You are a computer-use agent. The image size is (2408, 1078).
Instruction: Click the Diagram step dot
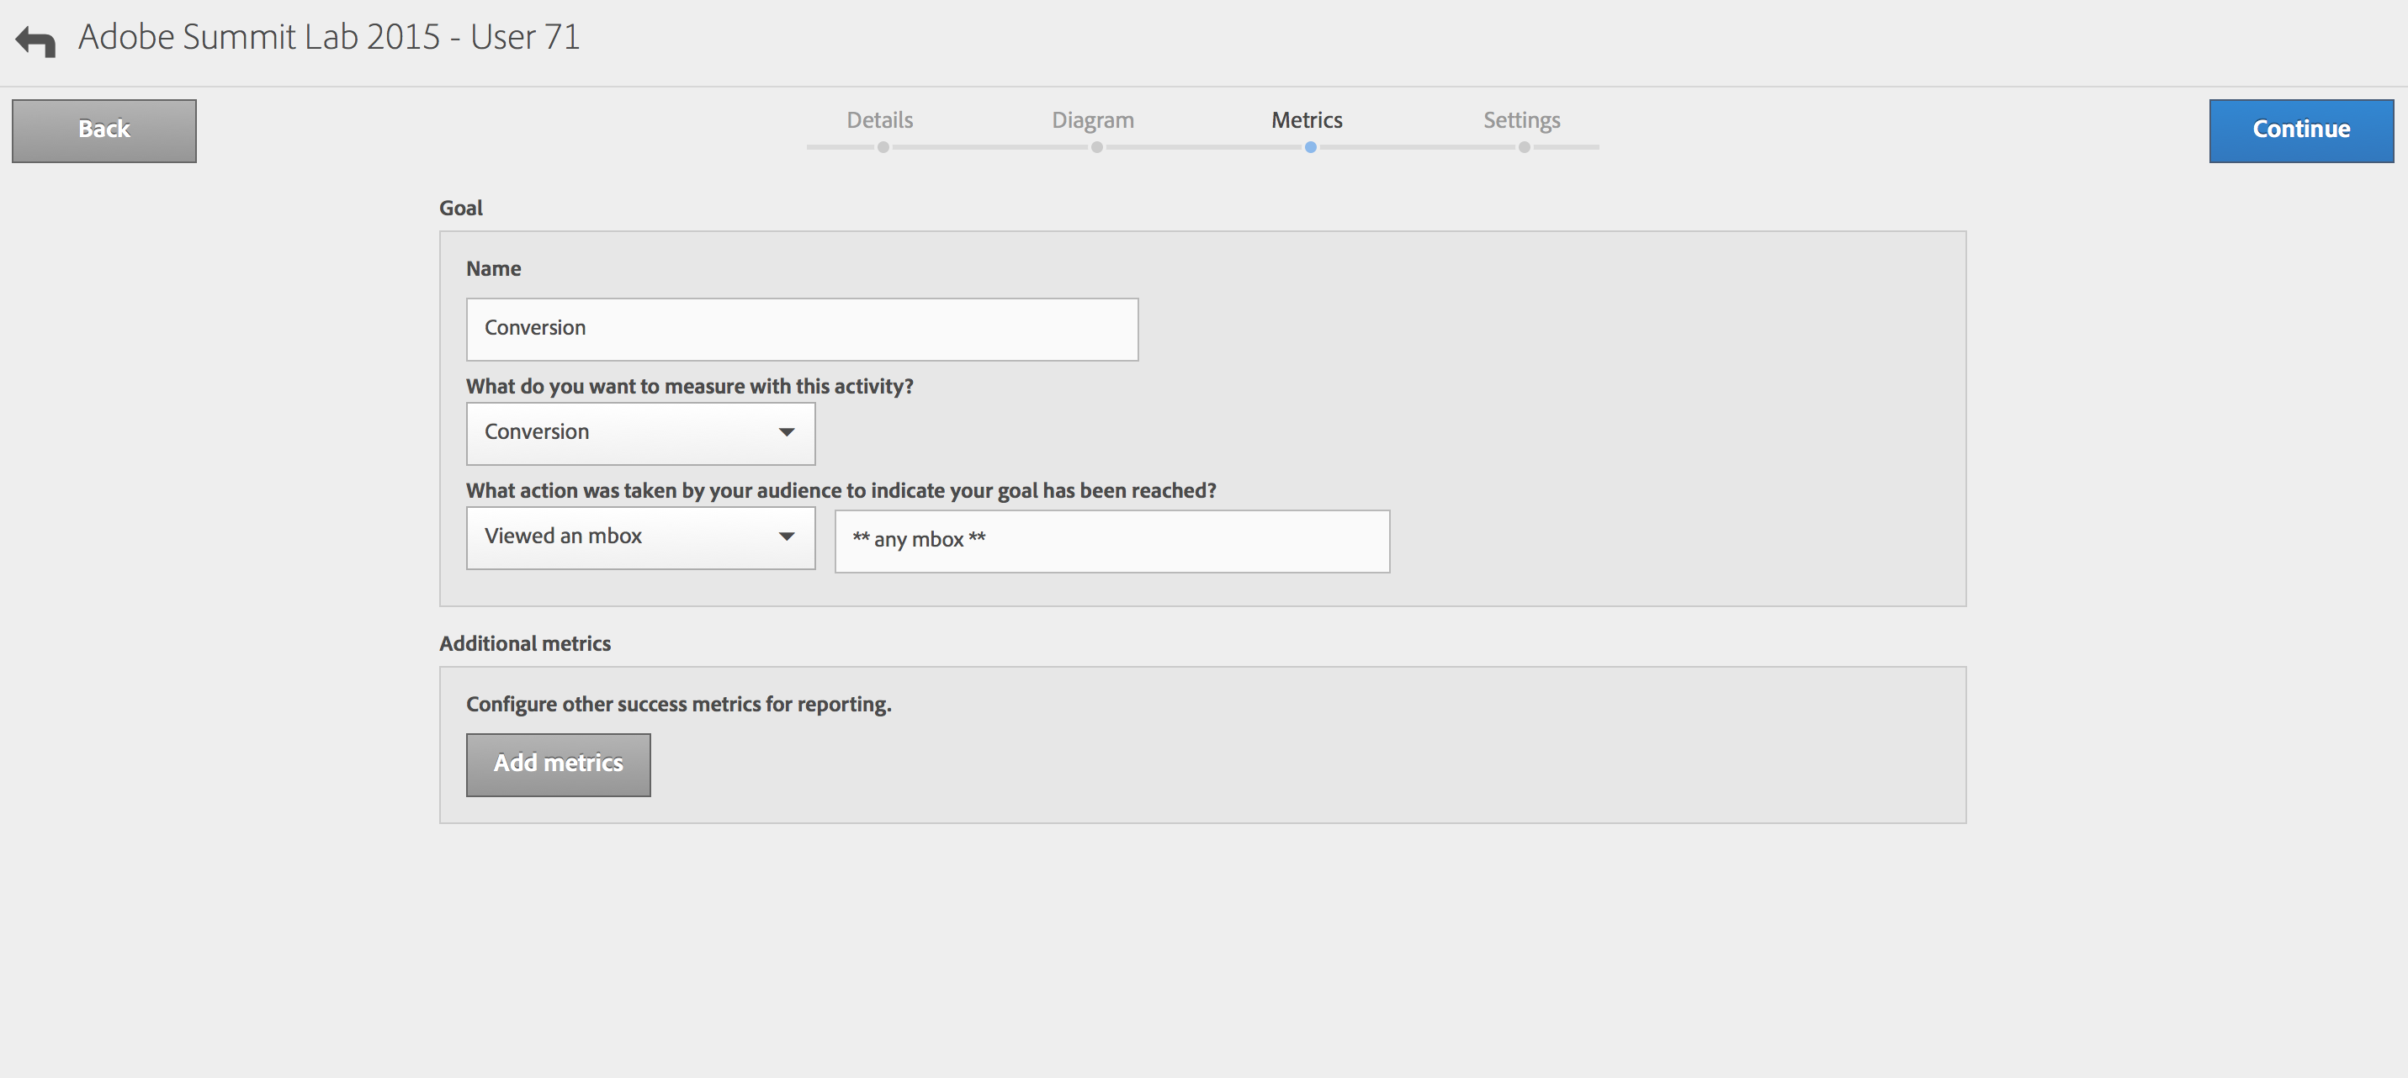pos(1096,148)
